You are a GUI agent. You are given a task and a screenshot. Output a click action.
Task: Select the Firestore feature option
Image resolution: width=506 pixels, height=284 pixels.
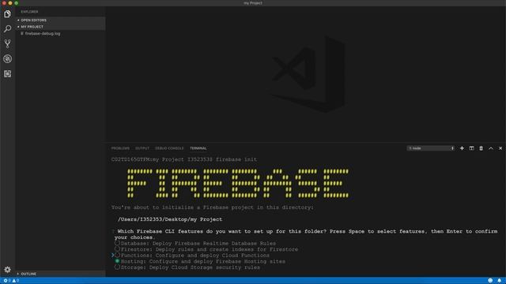206,249
